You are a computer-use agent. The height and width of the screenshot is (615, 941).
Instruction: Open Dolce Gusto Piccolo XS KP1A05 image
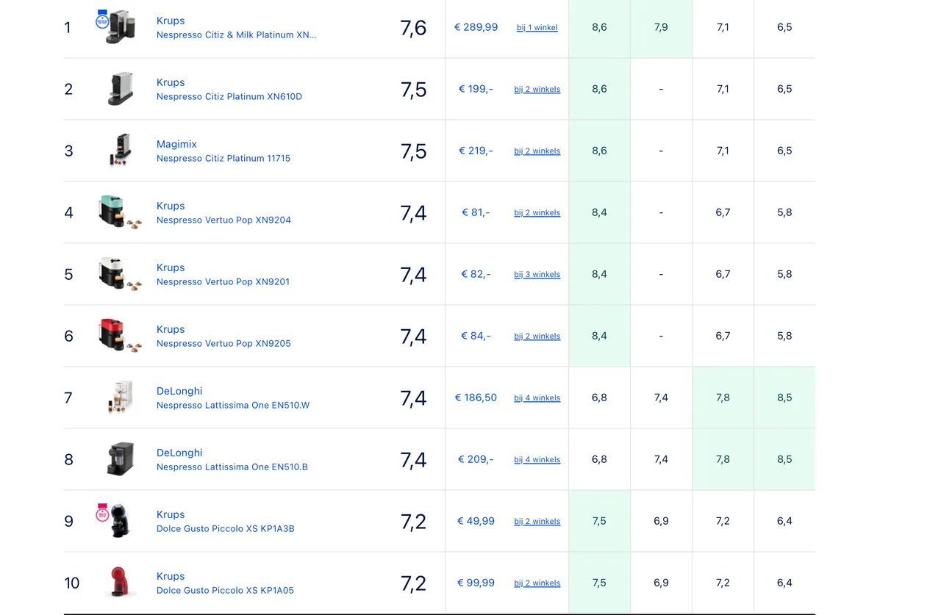[x=121, y=583]
